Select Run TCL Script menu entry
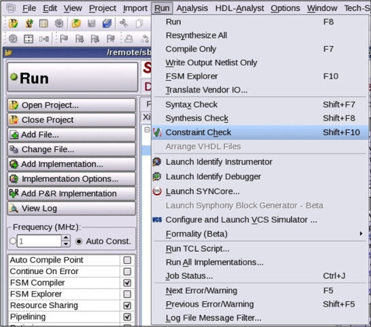 [x=260, y=249]
